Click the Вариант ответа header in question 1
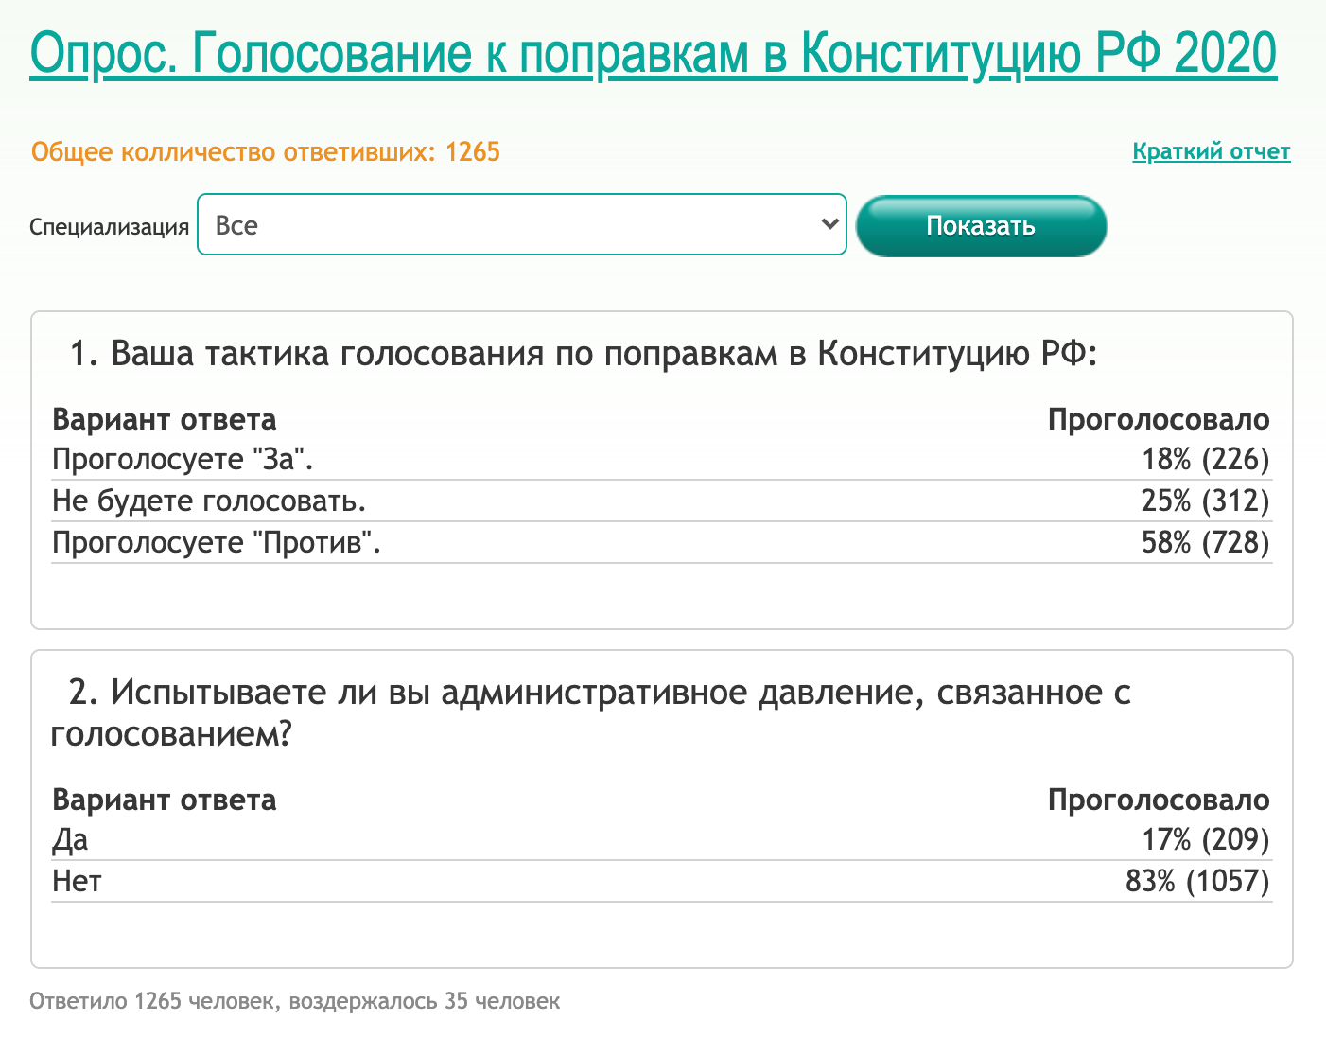1326x1037 pixels. point(165,420)
